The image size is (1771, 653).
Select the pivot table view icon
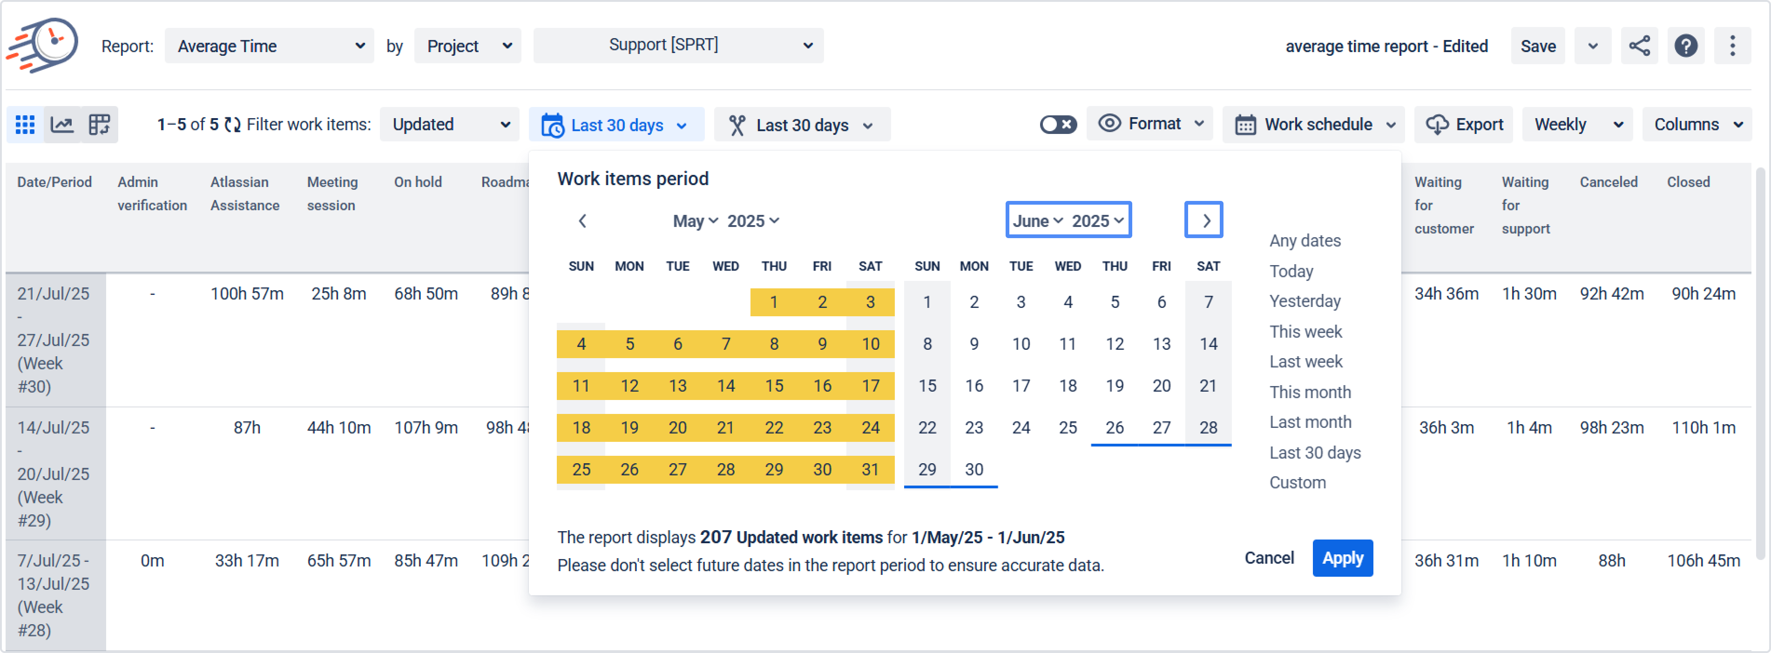pyautogui.click(x=99, y=124)
